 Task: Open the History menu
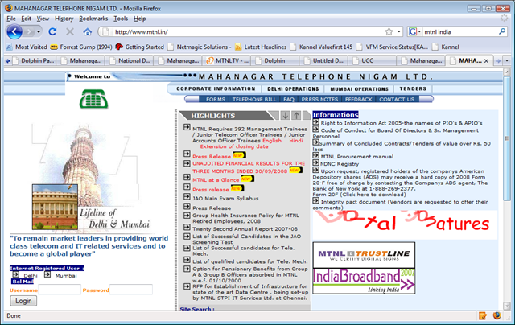pyautogui.click(x=64, y=19)
